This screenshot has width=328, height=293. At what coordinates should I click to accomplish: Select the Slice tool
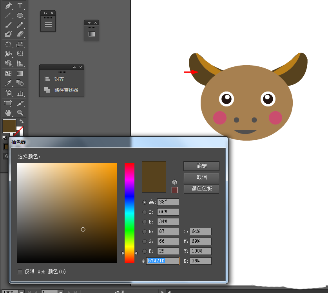20,103
